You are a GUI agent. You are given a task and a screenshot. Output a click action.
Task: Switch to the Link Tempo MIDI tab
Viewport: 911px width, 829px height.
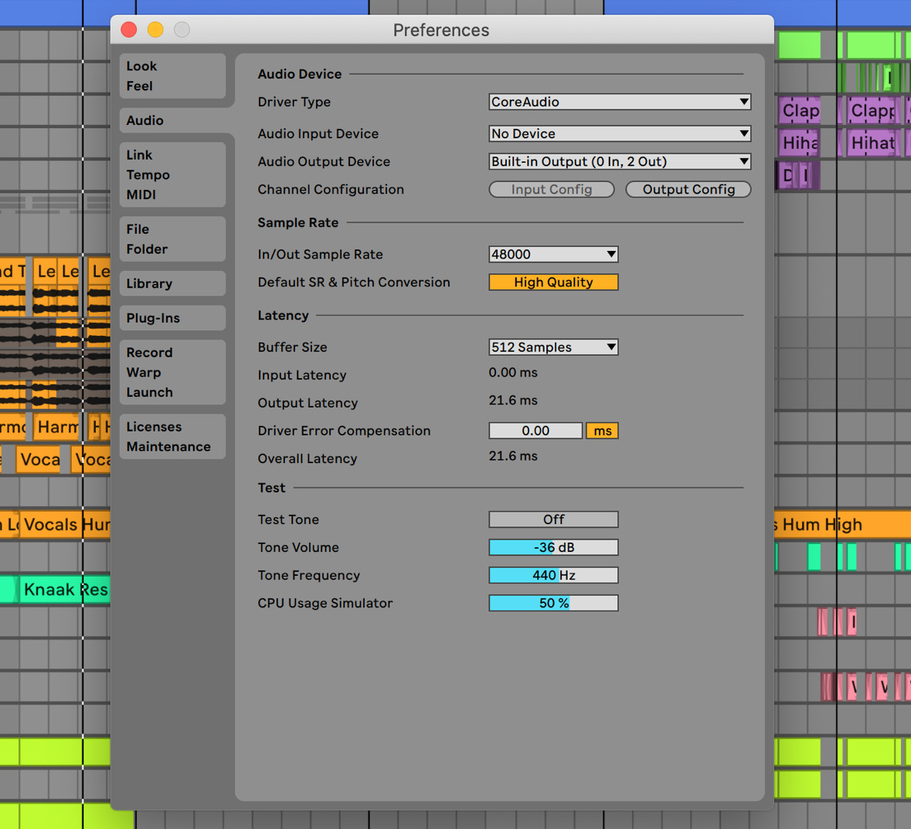click(x=172, y=174)
